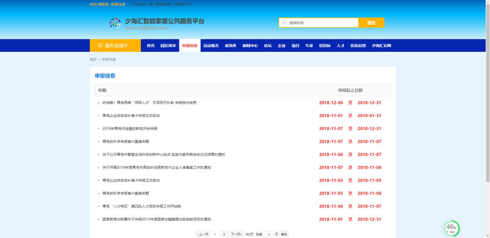
Task: Open 企业 navigation item
Action: pyautogui.click(x=282, y=46)
